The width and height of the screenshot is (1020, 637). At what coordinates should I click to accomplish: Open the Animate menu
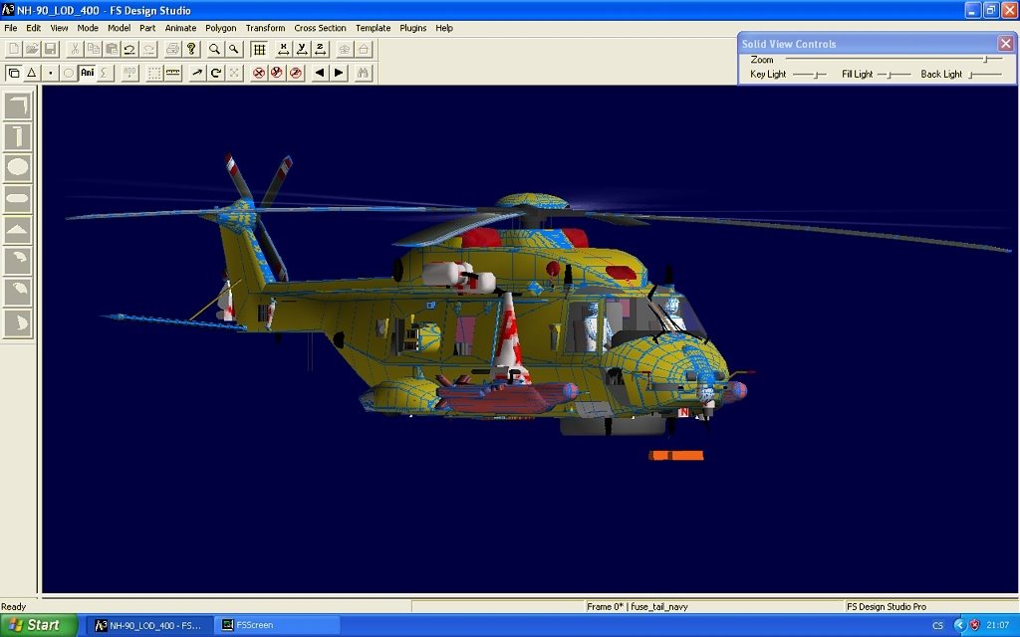tap(181, 28)
